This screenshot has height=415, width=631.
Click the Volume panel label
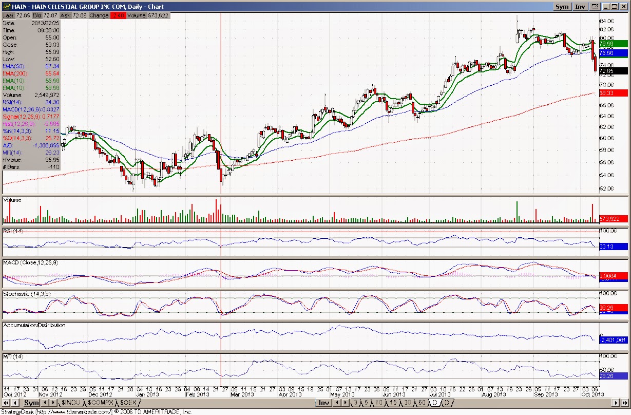(12, 199)
